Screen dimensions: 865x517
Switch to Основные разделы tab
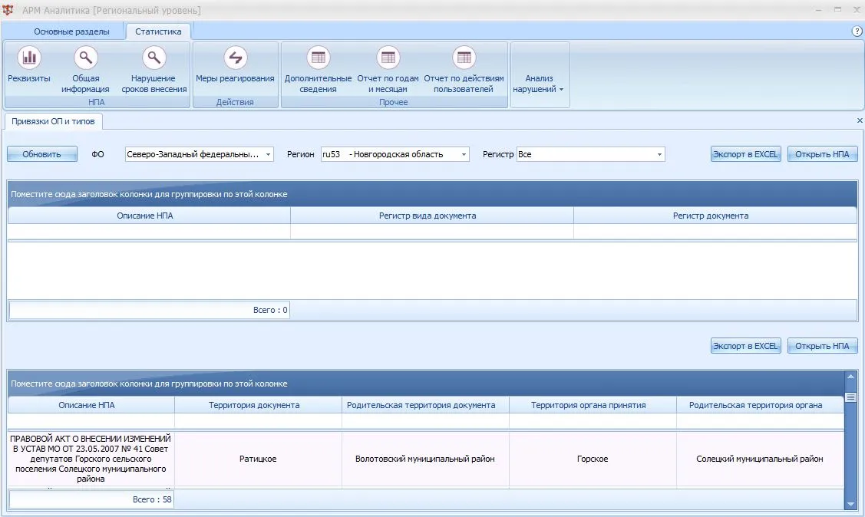point(71,31)
